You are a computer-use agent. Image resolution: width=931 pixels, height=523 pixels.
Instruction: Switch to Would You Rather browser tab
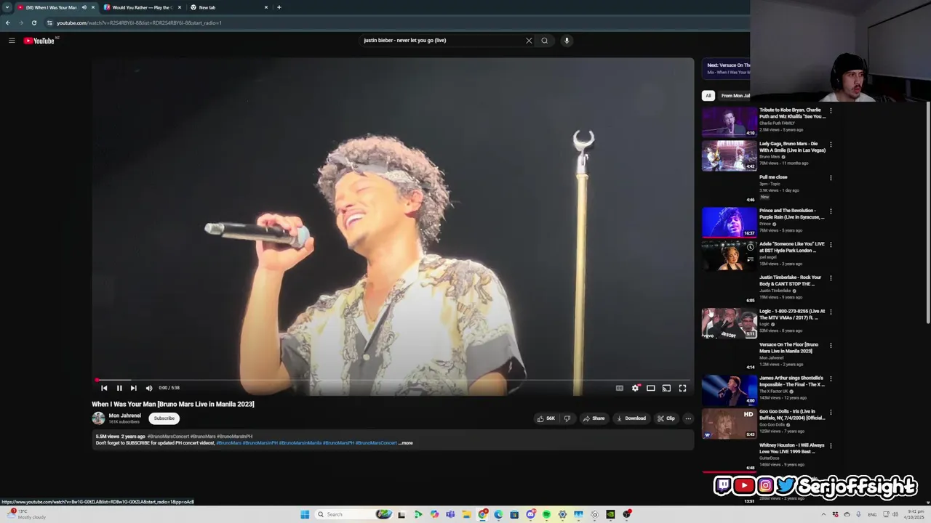click(143, 7)
